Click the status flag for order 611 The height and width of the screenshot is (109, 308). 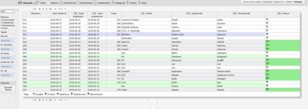coord(267,38)
